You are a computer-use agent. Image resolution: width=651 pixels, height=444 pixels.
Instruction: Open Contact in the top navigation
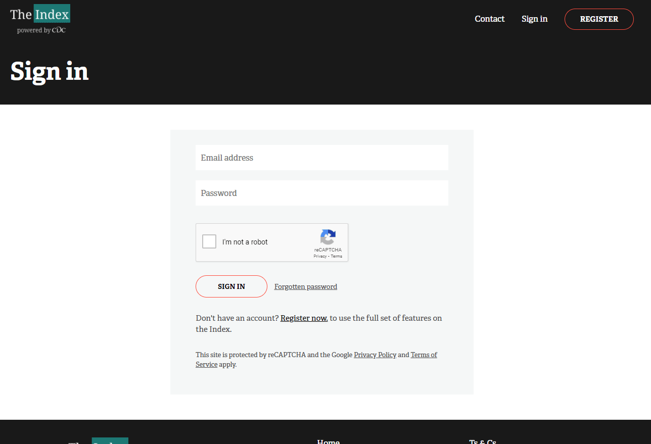click(489, 19)
